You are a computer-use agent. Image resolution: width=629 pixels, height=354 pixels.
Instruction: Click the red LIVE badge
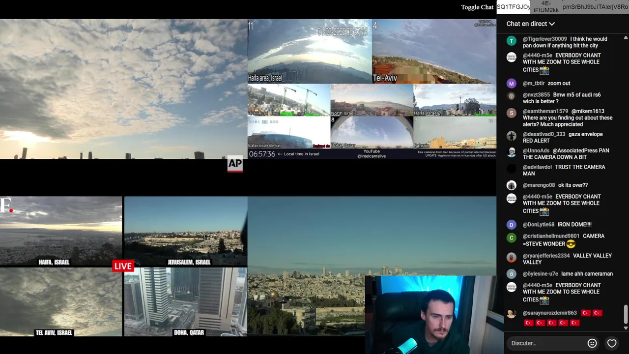tap(123, 266)
